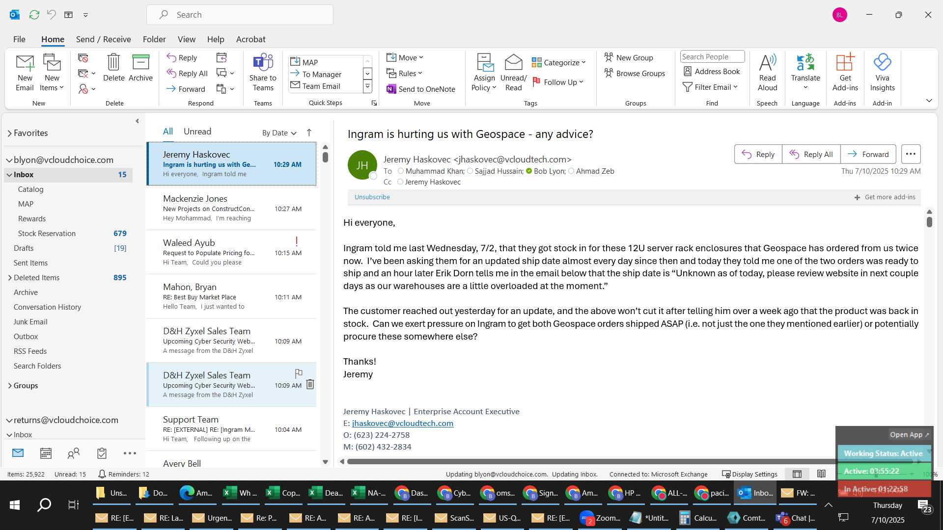Open the File menu
The height and width of the screenshot is (530, 943).
coord(19,39)
